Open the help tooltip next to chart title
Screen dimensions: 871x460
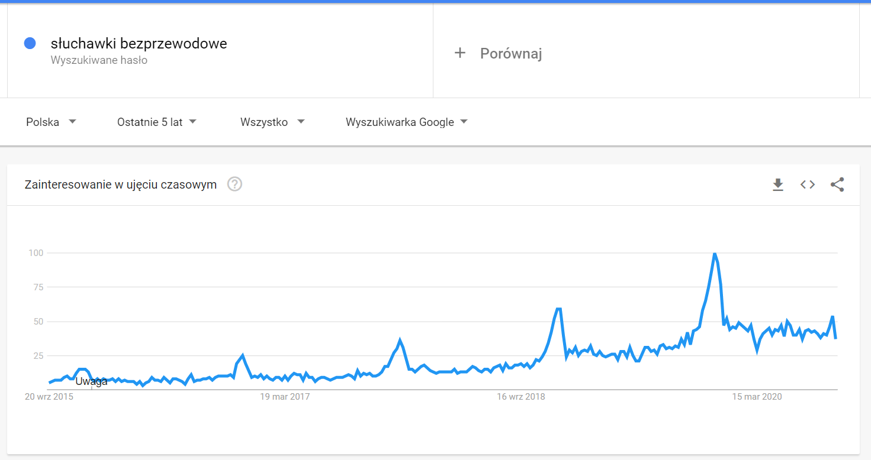(234, 184)
